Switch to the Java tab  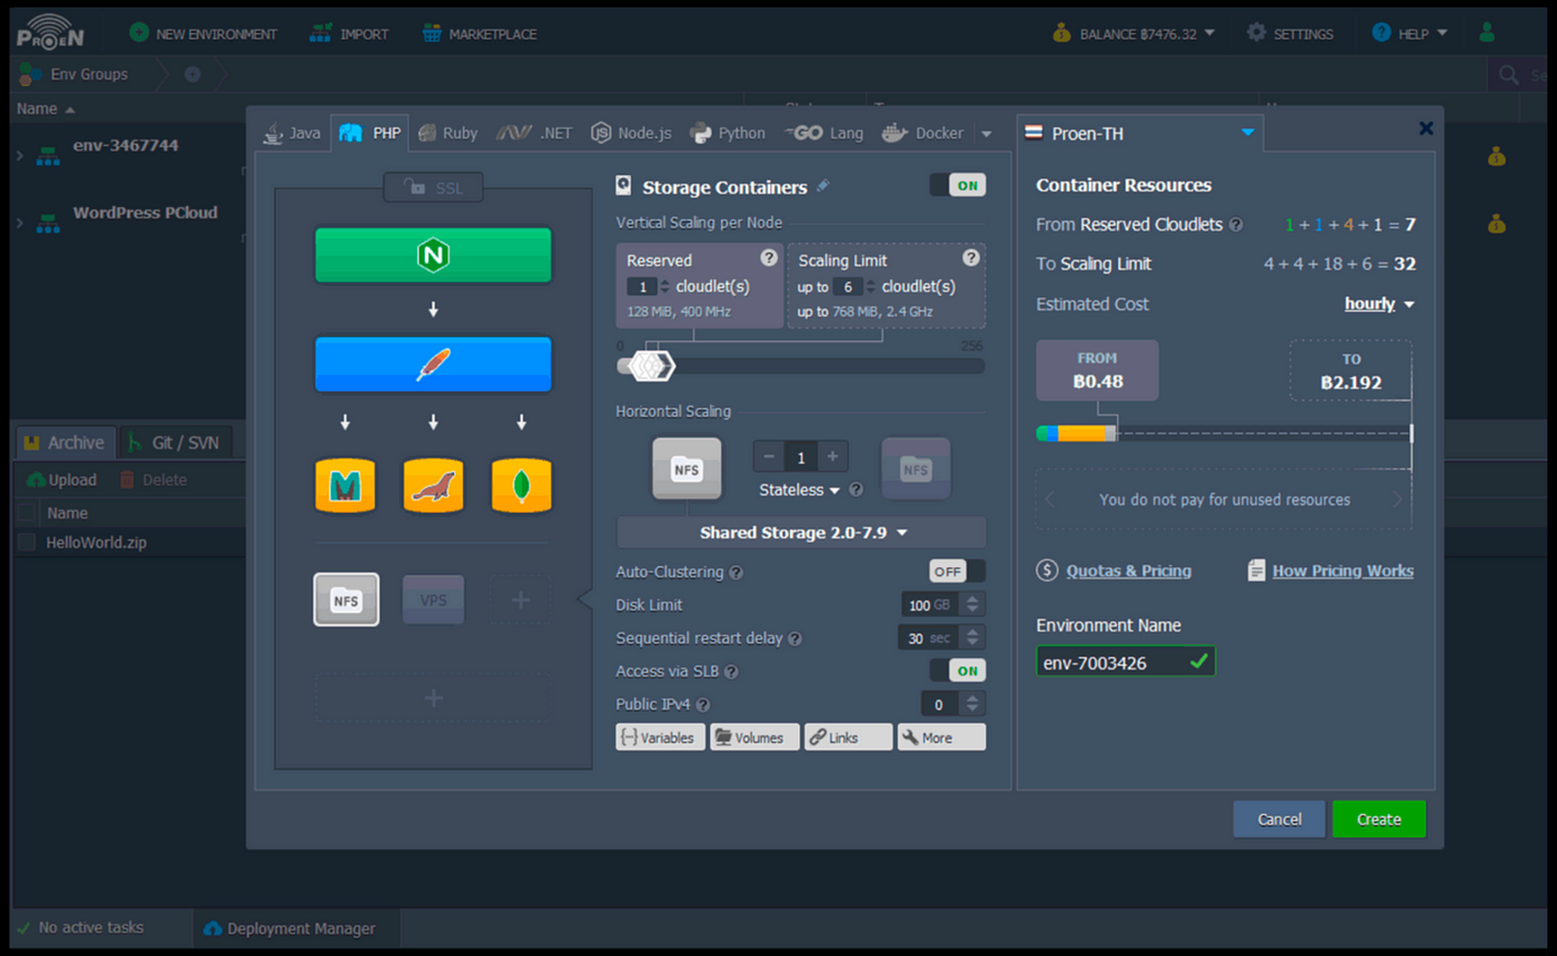(x=293, y=133)
